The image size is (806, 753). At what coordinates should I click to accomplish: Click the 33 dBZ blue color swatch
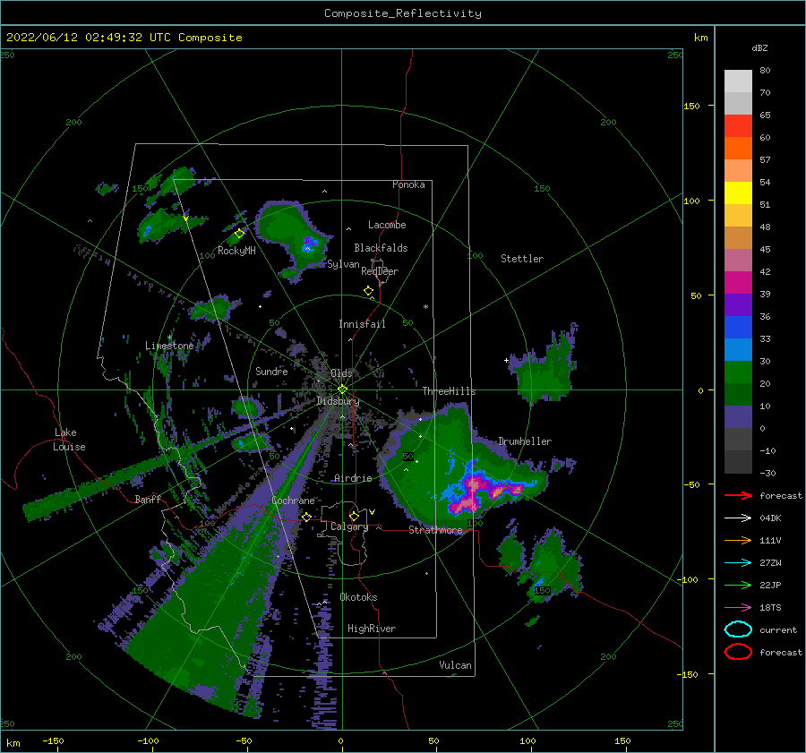coord(738,327)
